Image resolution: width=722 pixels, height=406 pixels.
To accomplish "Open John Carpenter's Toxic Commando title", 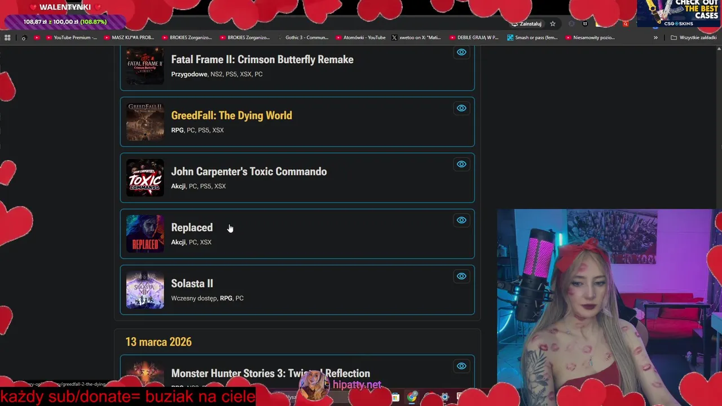I will point(249,171).
